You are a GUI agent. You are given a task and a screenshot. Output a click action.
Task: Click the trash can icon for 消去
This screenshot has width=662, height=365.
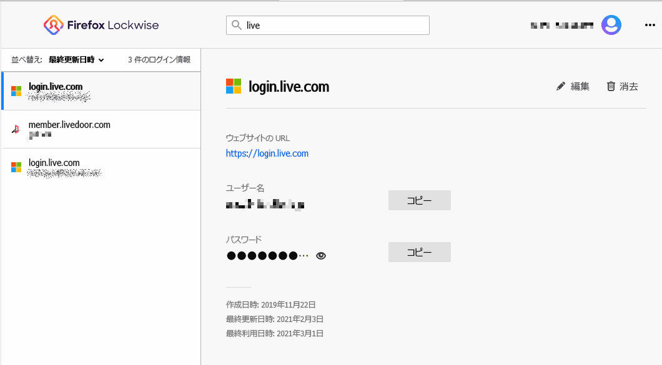pyautogui.click(x=611, y=87)
